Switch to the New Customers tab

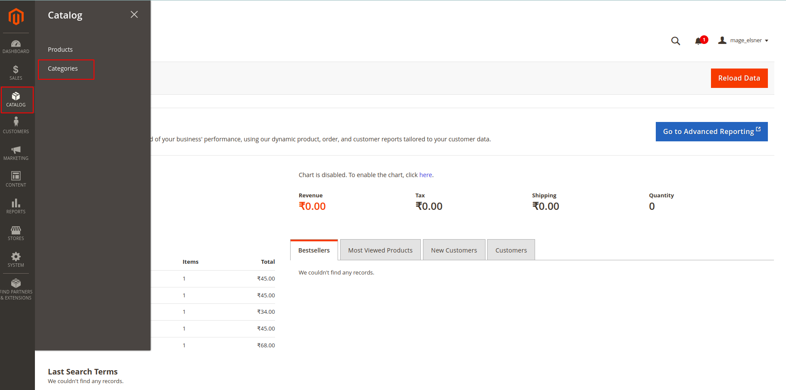point(454,250)
